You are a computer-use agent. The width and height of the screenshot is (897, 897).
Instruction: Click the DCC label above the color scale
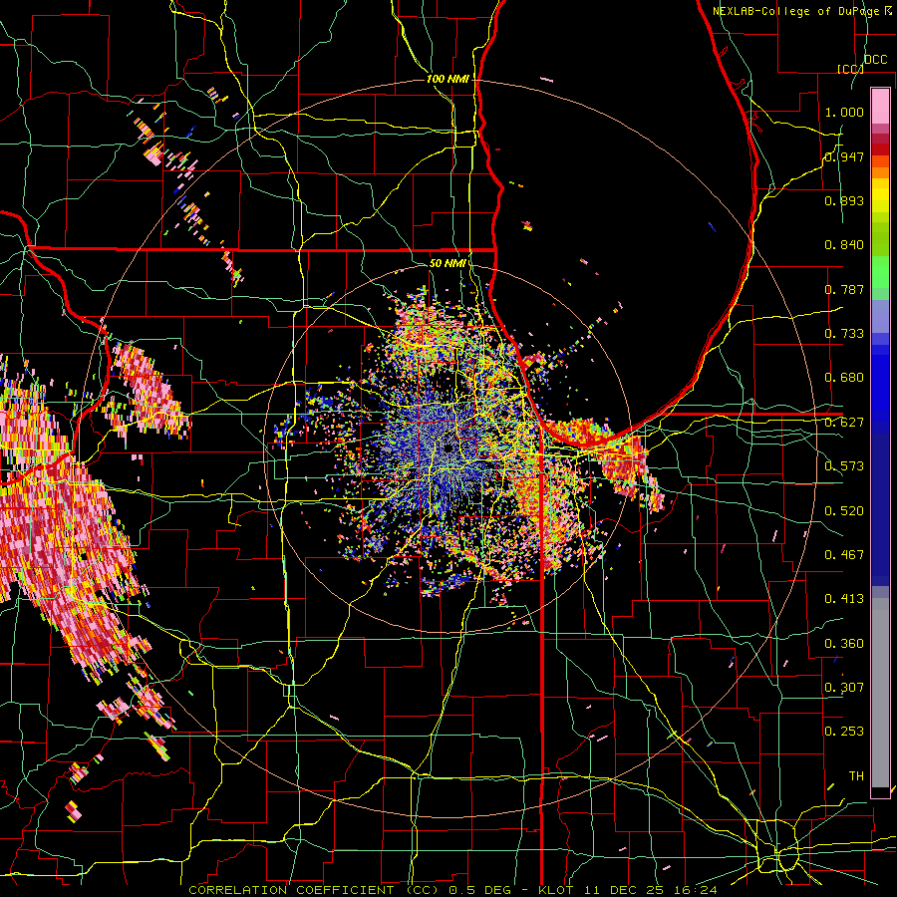875,60
